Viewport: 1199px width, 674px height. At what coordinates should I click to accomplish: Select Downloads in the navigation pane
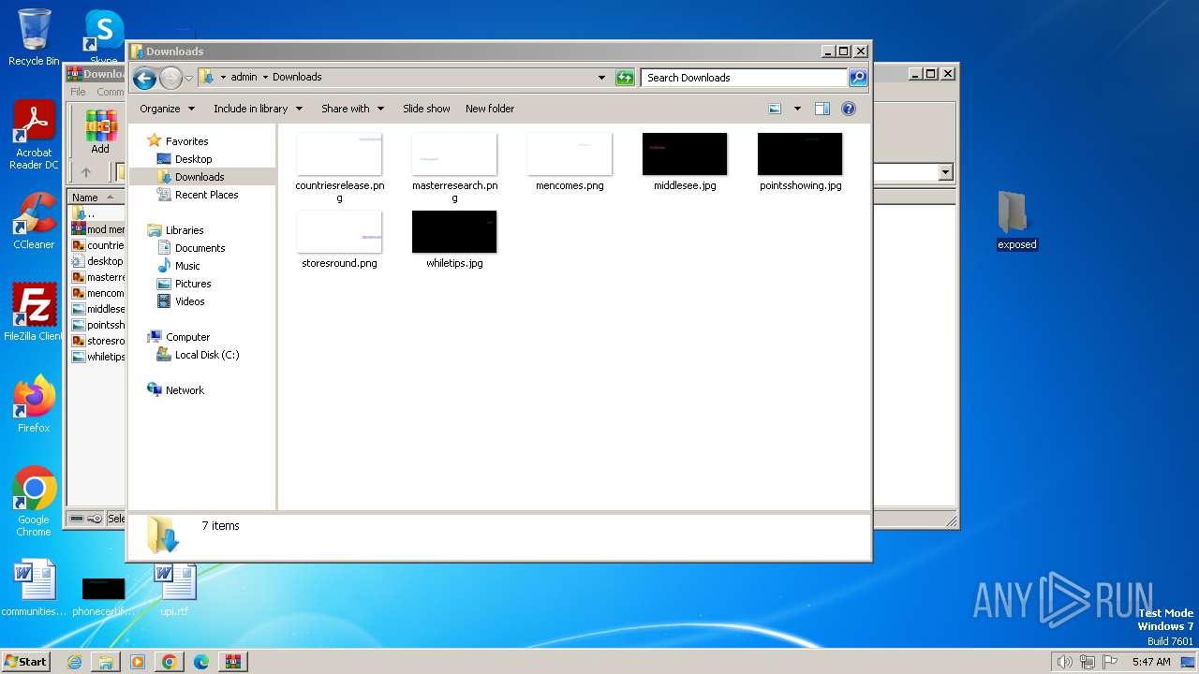[200, 177]
